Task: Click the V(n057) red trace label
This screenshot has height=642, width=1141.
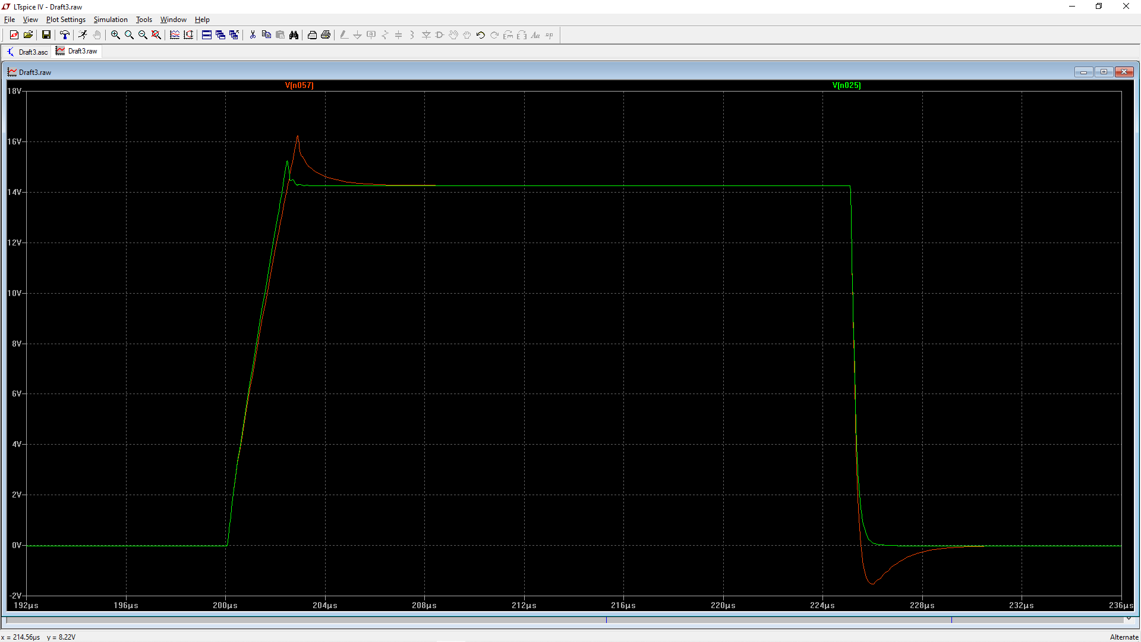Action: click(299, 85)
